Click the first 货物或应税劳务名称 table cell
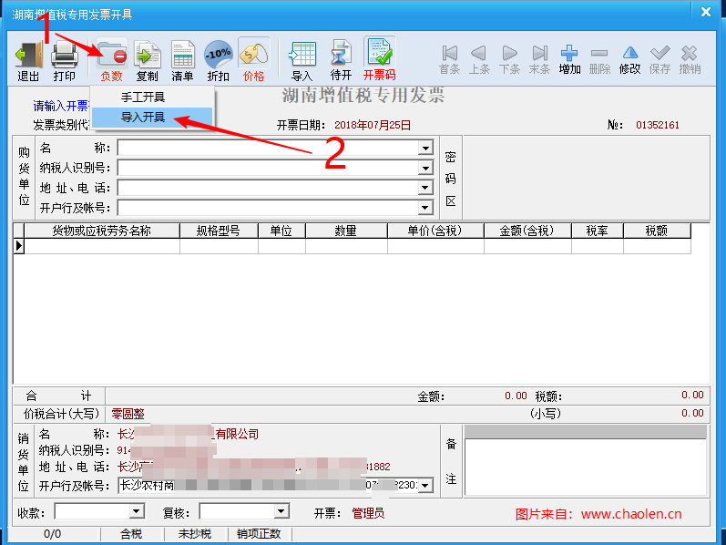This screenshot has height=545, width=726. [101, 246]
